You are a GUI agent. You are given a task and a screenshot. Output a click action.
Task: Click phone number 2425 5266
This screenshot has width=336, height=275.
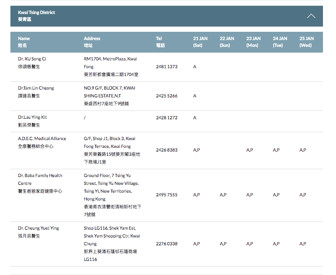166,96
